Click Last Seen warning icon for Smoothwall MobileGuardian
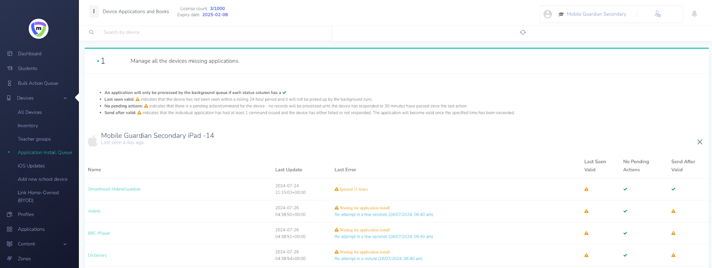The image size is (712, 268). (x=587, y=189)
